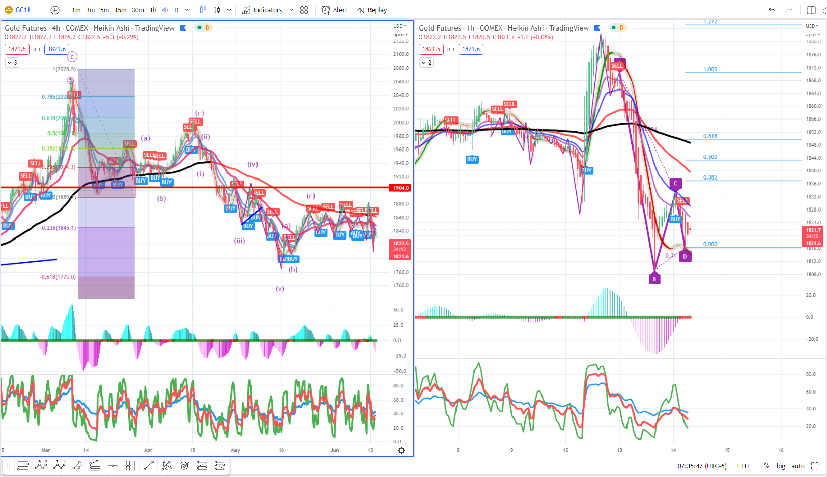Viewport: 827px width, 477px height.
Task: Select the Fib spiral drawing tool
Action: [184, 465]
